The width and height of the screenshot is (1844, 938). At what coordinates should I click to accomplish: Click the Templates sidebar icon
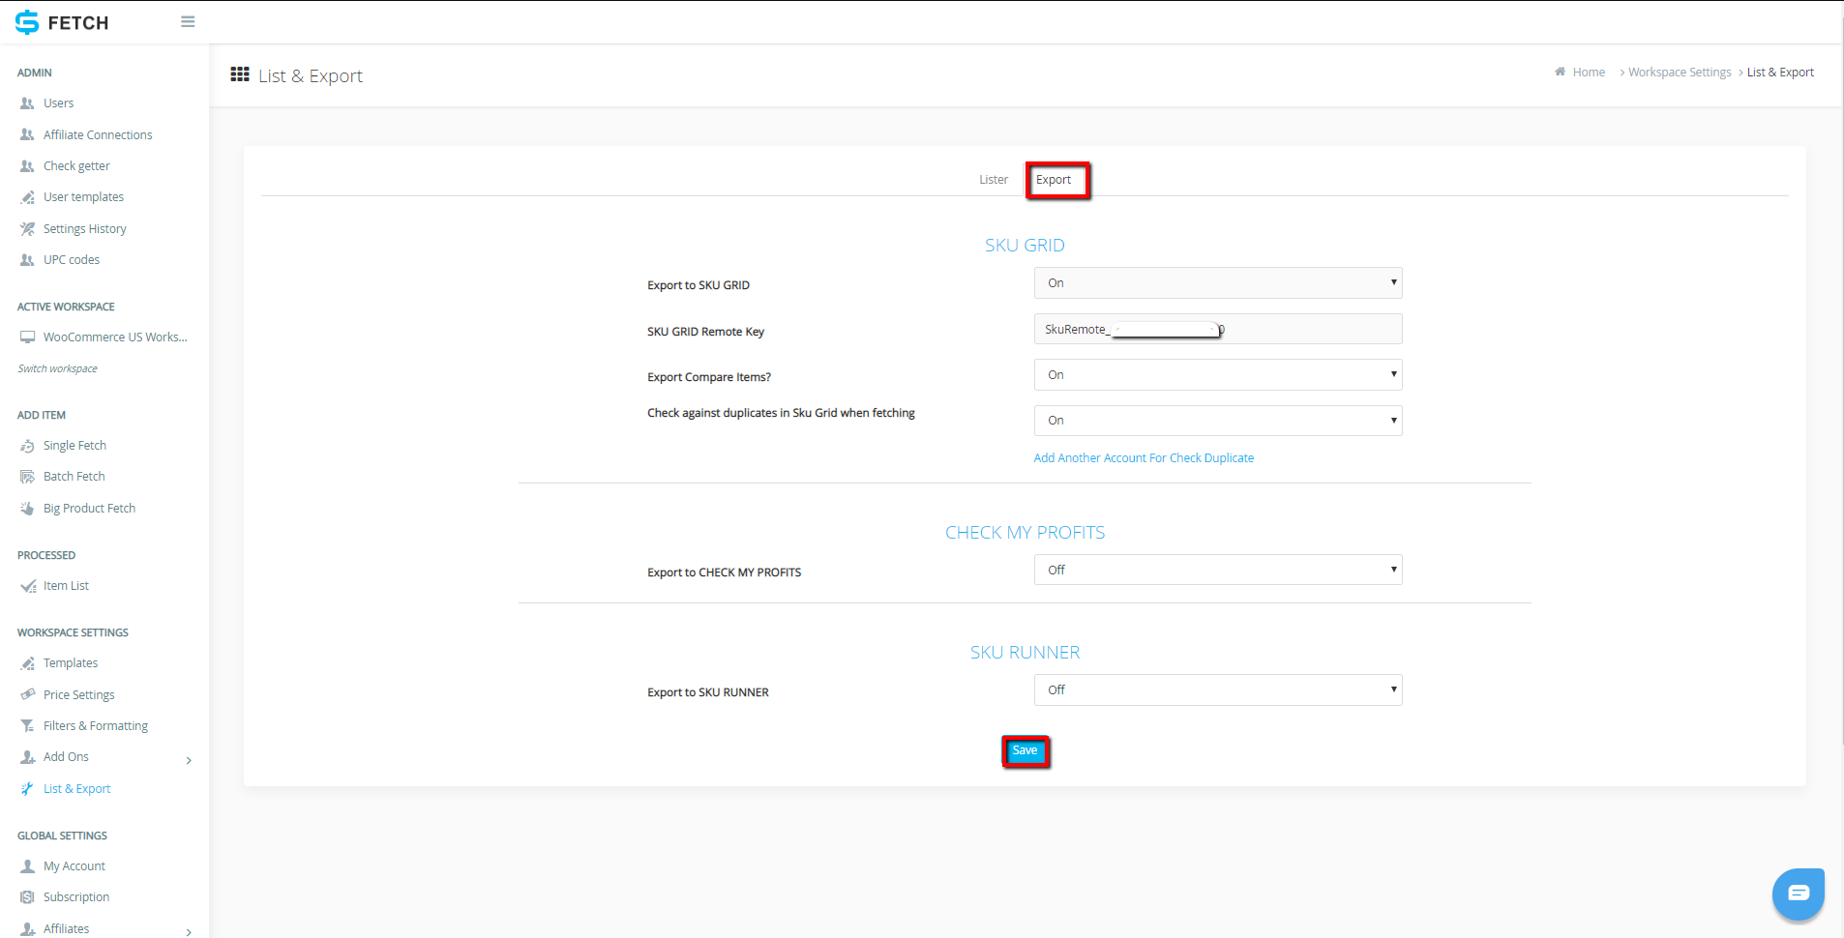coord(27,663)
